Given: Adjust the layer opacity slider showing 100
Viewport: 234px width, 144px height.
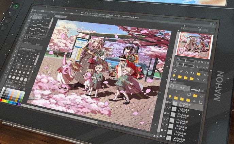Looking at the screenshot, I should 195,90.
